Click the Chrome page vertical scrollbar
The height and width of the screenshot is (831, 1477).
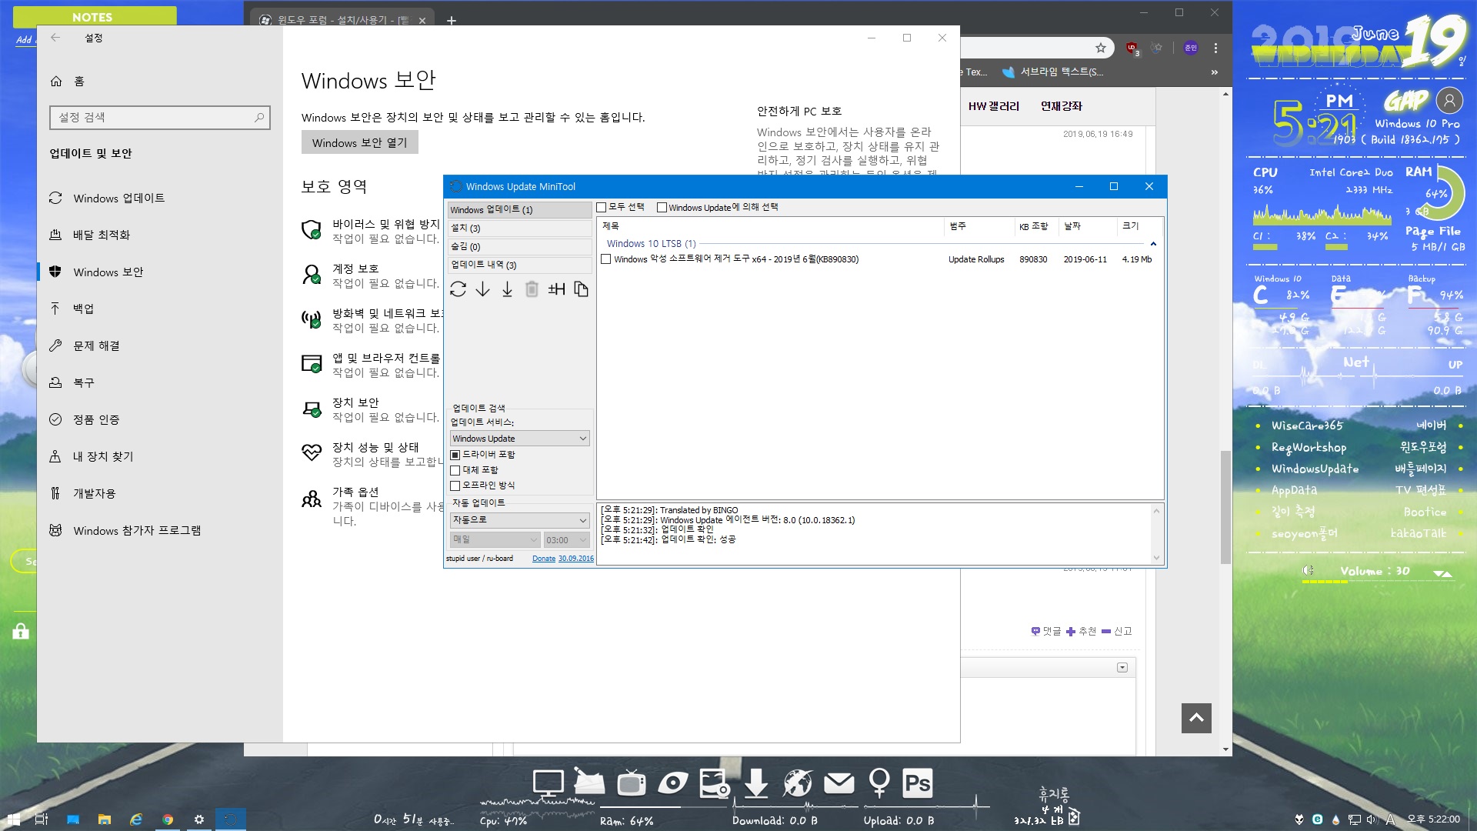pos(1225,508)
